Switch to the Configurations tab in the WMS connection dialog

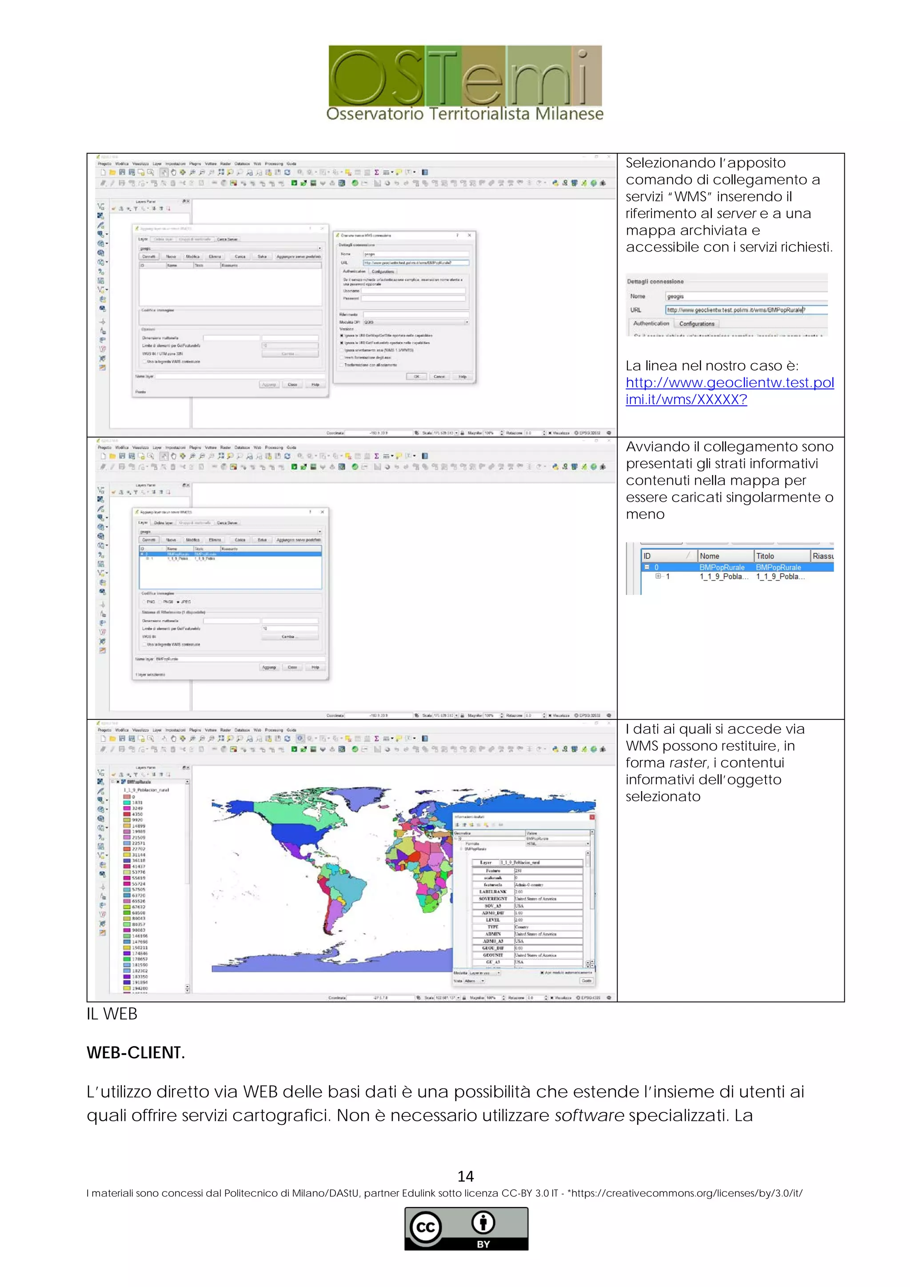(383, 272)
